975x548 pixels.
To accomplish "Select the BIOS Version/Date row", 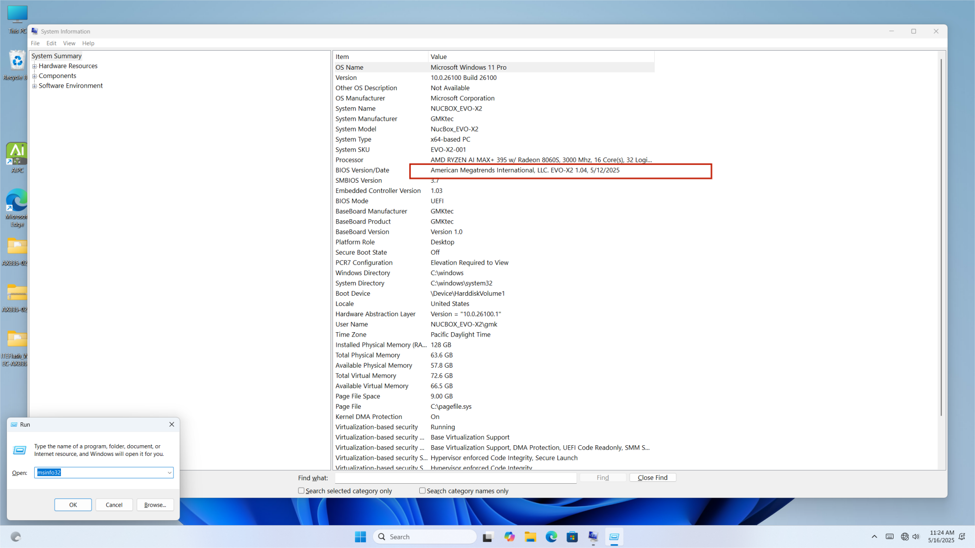I will coord(494,170).
